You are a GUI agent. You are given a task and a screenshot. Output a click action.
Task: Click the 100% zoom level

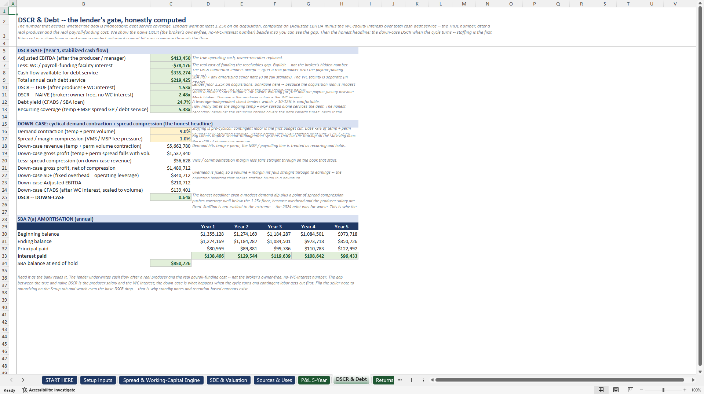[x=696, y=390]
